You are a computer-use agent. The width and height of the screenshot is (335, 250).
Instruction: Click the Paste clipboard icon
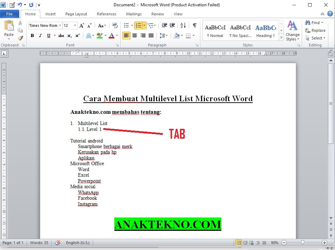9,26
